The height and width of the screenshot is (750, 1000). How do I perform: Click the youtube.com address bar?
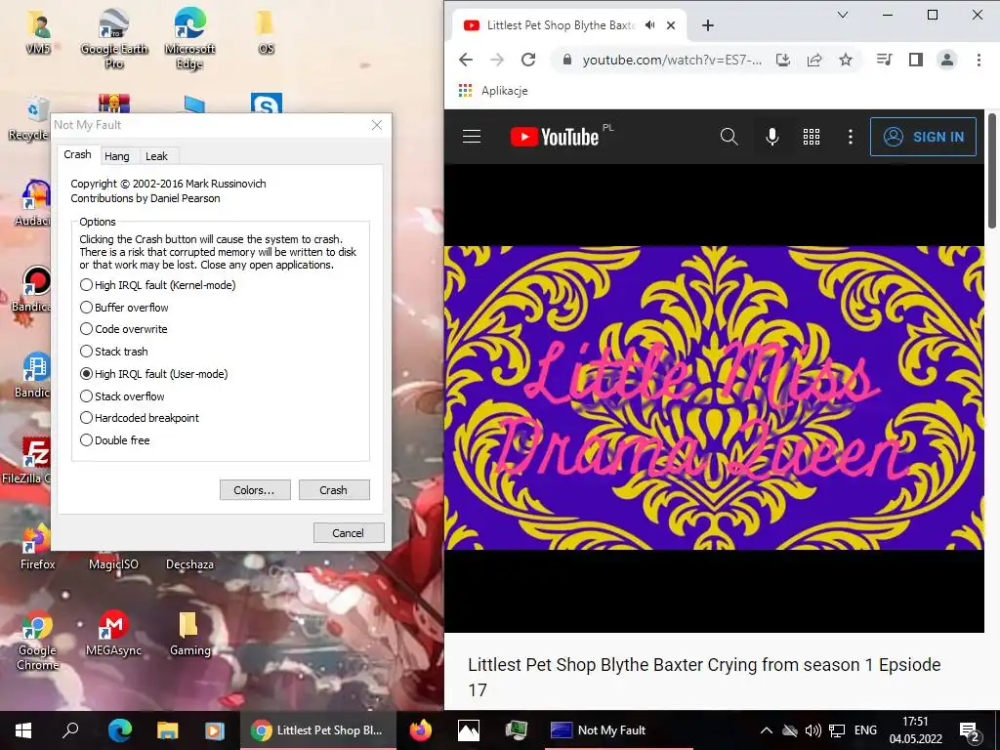672,60
